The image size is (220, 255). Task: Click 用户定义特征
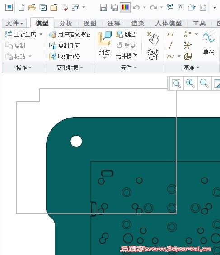[x=70, y=34]
